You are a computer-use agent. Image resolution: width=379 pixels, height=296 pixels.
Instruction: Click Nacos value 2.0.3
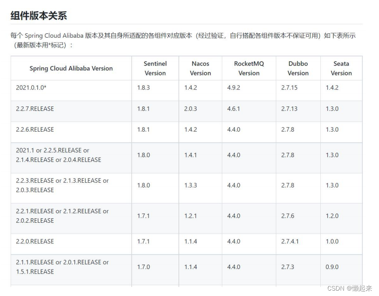(191, 109)
